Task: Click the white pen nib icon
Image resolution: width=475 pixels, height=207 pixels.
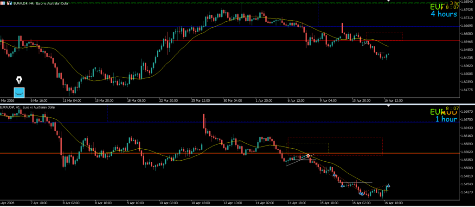Action: tap(19, 80)
